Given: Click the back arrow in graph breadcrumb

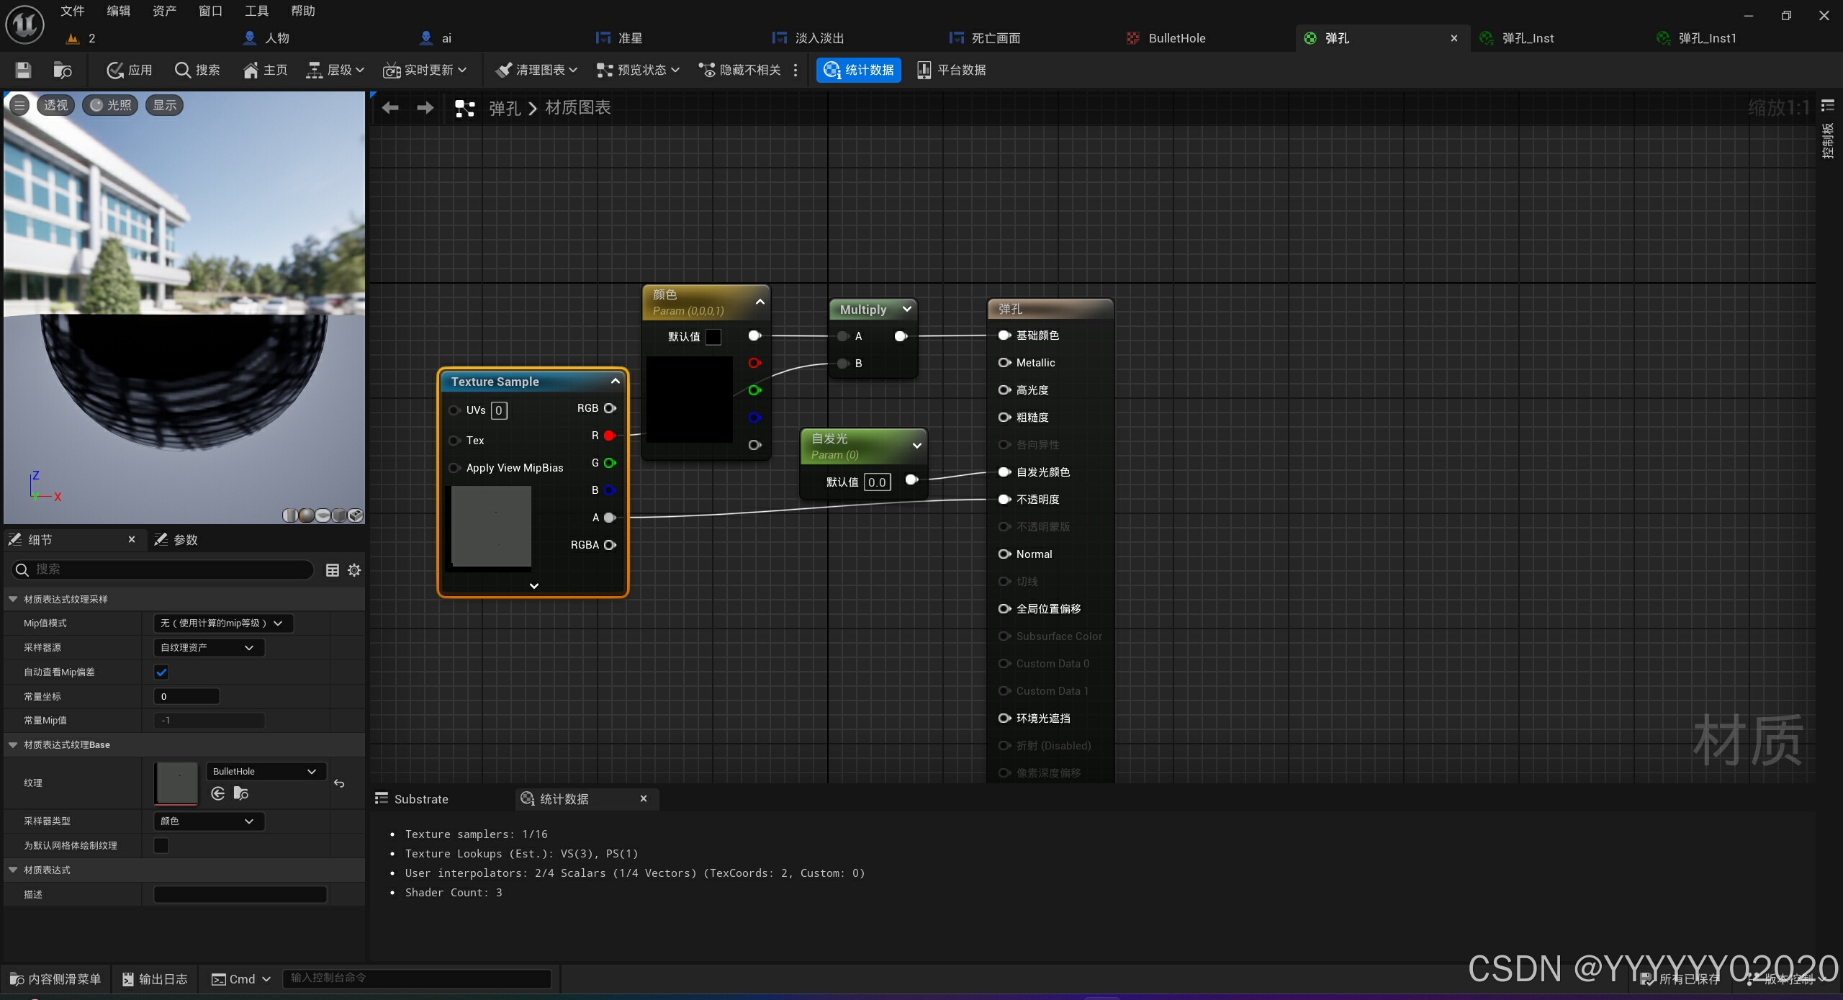Looking at the screenshot, I should (x=390, y=108).
